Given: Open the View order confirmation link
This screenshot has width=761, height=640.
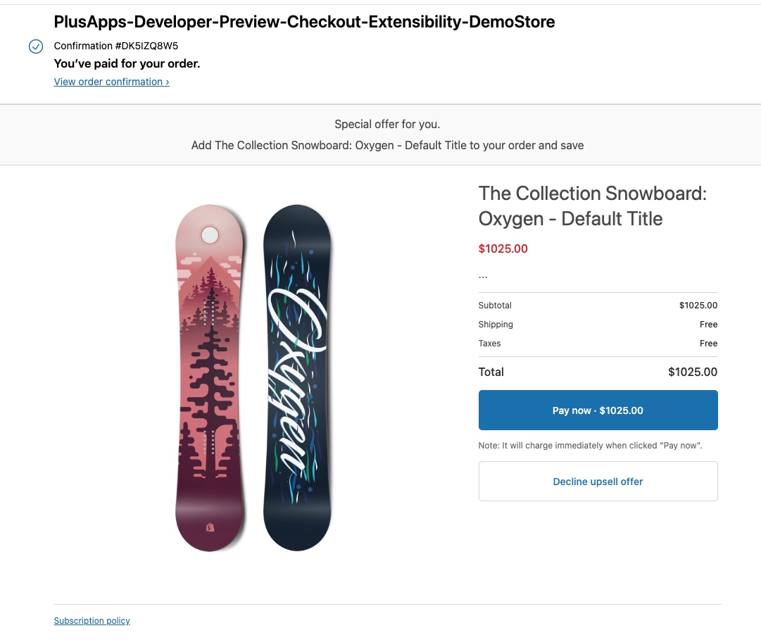Looking at the screenshot, I should tap(111, 82).
